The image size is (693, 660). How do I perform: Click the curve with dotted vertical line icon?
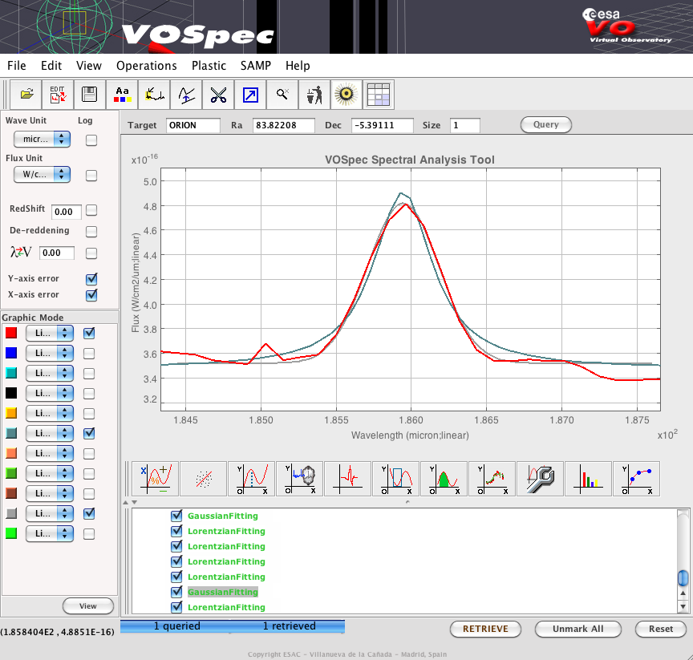(252, 479)
